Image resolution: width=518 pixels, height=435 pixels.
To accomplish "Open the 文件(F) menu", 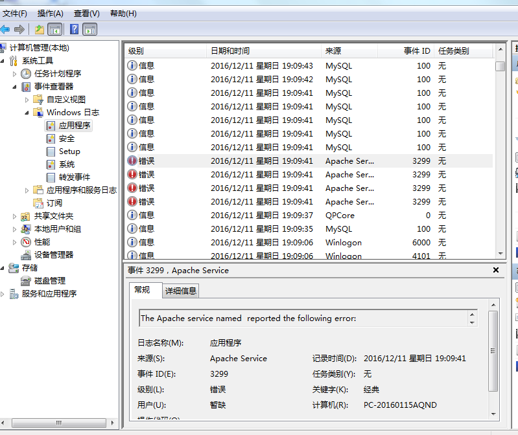I will 15,14.
